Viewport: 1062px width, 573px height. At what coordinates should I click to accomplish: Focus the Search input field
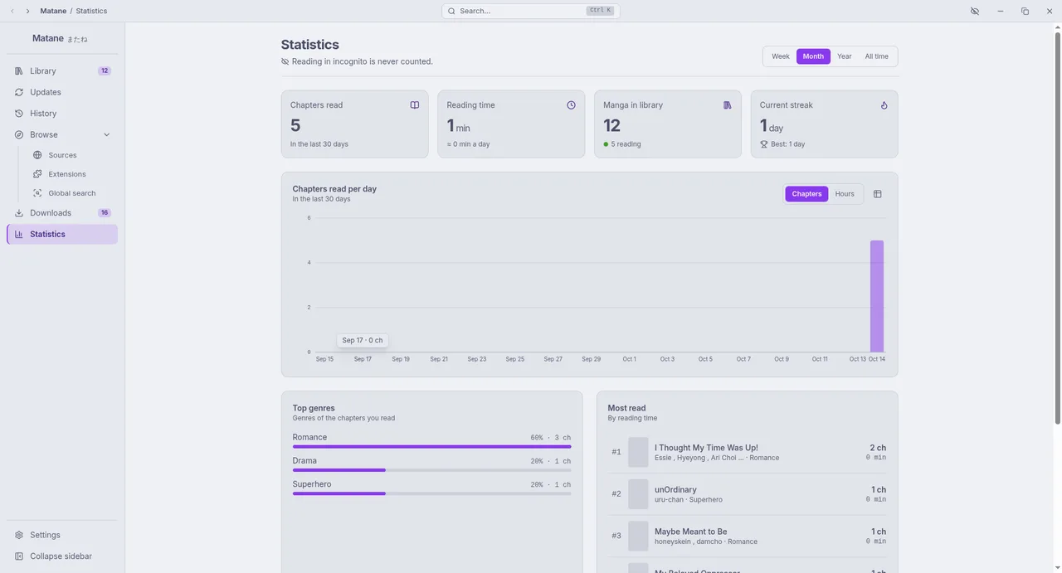531,11
